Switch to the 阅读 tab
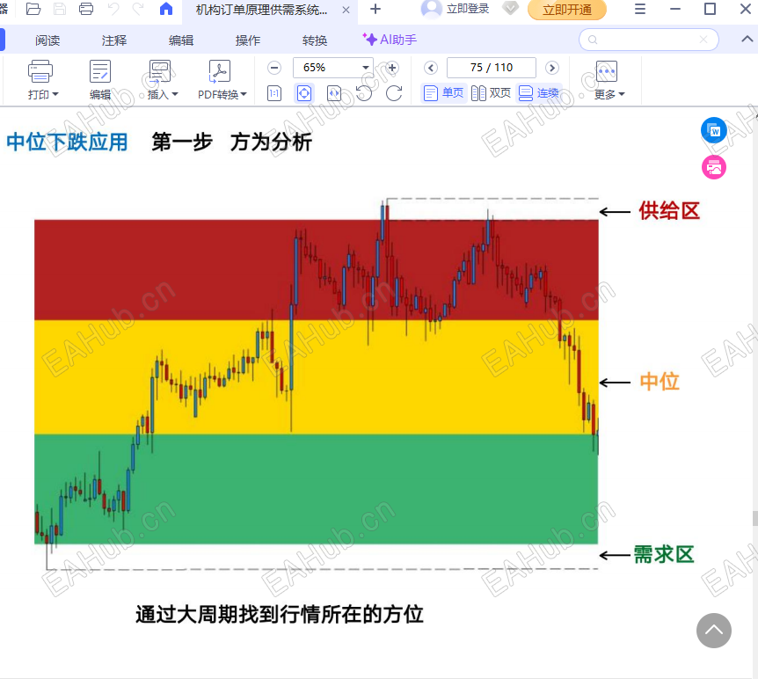 tap(47, 40)
